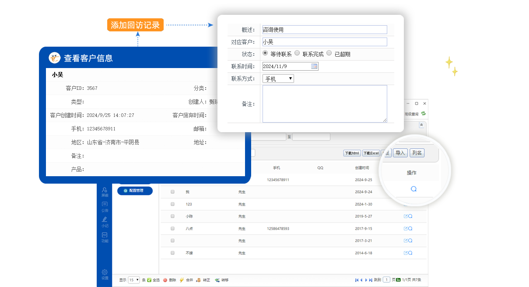Click the 下载Excel button

[371, 153]
